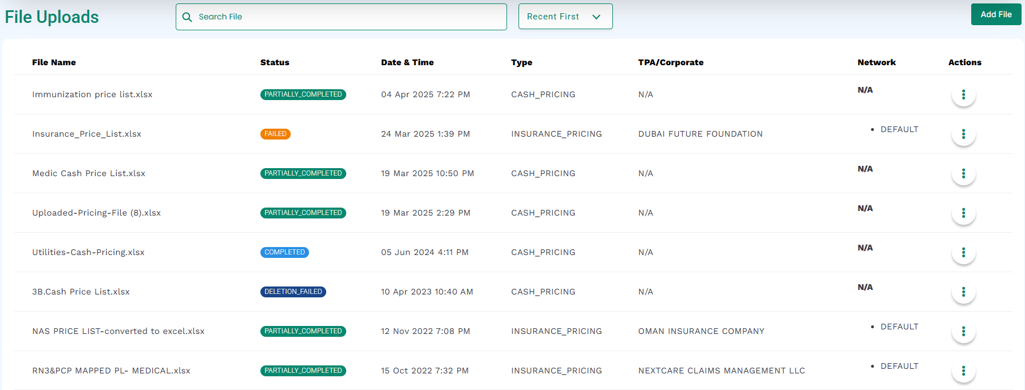This screenshot has height=390, width=1025.
Task: Click date 05 Jun 2024 4:11 PM
Action: click(425, 252)
